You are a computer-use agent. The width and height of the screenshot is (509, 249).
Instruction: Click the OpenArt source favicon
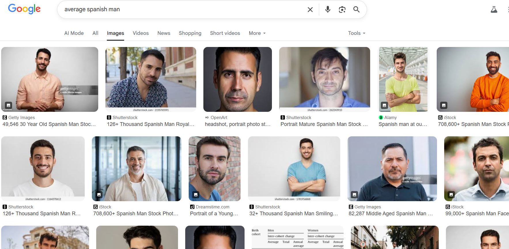pos(207,118)
